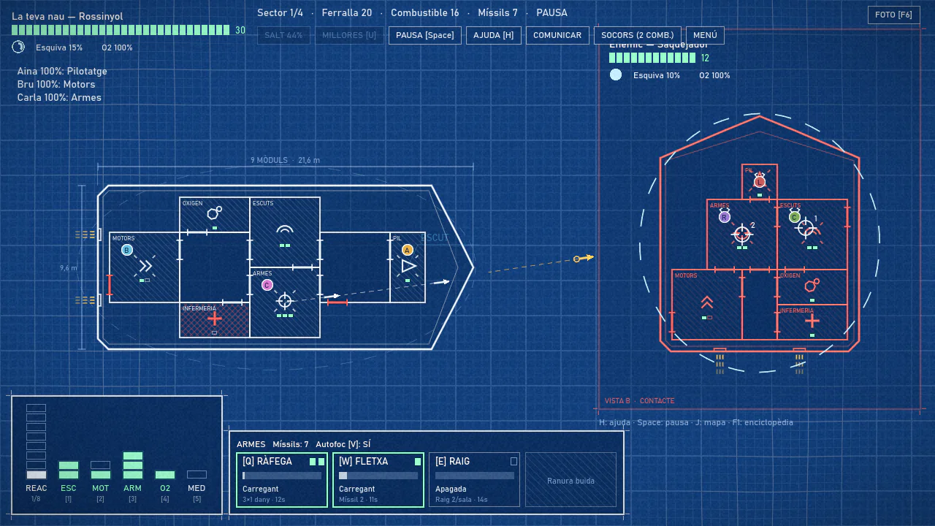Click the COMUNICAR button
The image size is (935, 526).
[557, 35]
